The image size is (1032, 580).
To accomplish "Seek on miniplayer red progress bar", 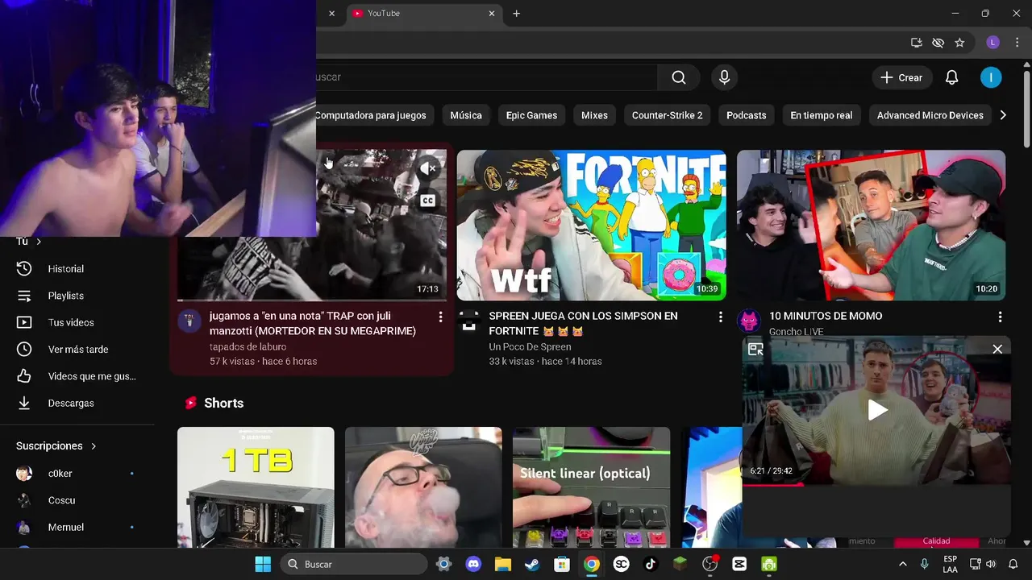I will 876,485.
